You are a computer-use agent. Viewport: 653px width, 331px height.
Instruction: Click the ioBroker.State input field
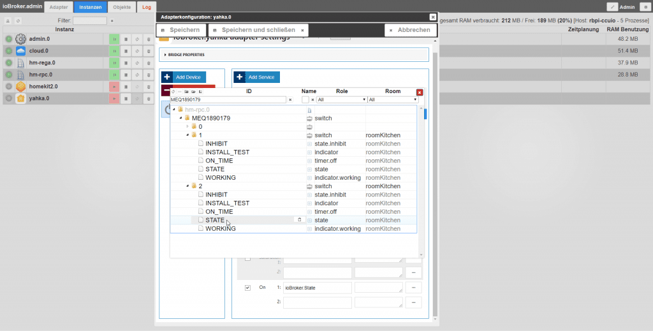[318, 288]
